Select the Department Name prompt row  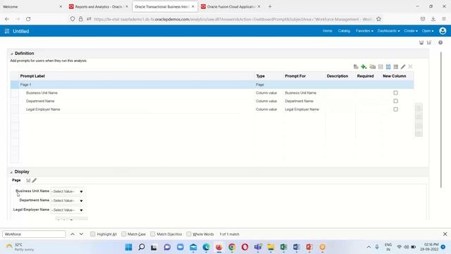tap(212, 101)
